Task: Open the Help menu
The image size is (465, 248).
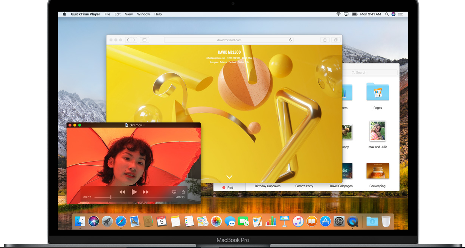Action: coord(158,14)
